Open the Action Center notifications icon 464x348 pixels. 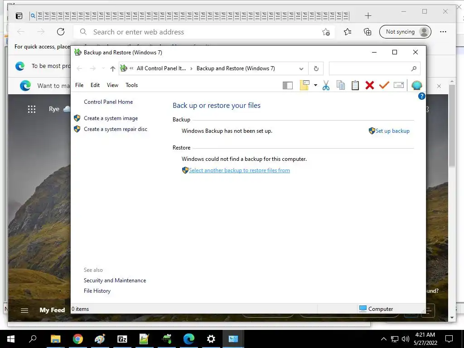[x=449, y=339]
